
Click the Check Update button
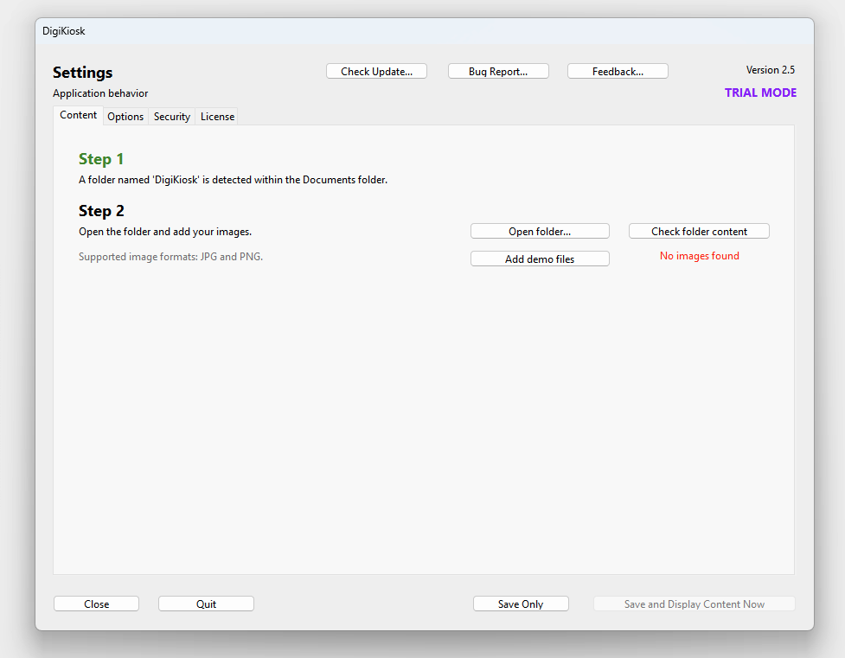(x=376, y=72)
